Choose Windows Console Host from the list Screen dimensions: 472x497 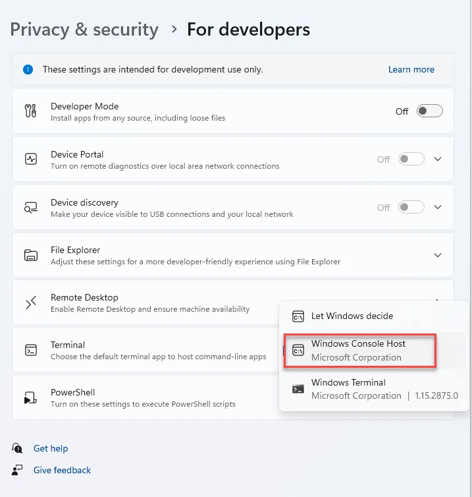coord(359,350)
